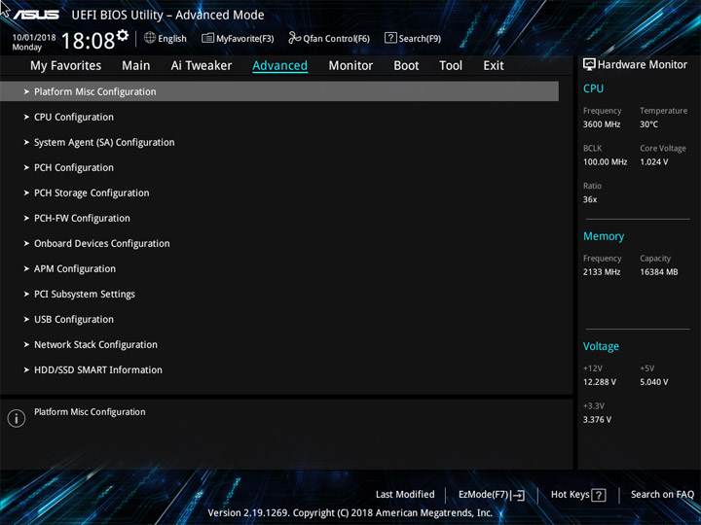Screen dimensions: 701x525
Task: Click the Hardware Monitor title
Action: pos(643,65)
